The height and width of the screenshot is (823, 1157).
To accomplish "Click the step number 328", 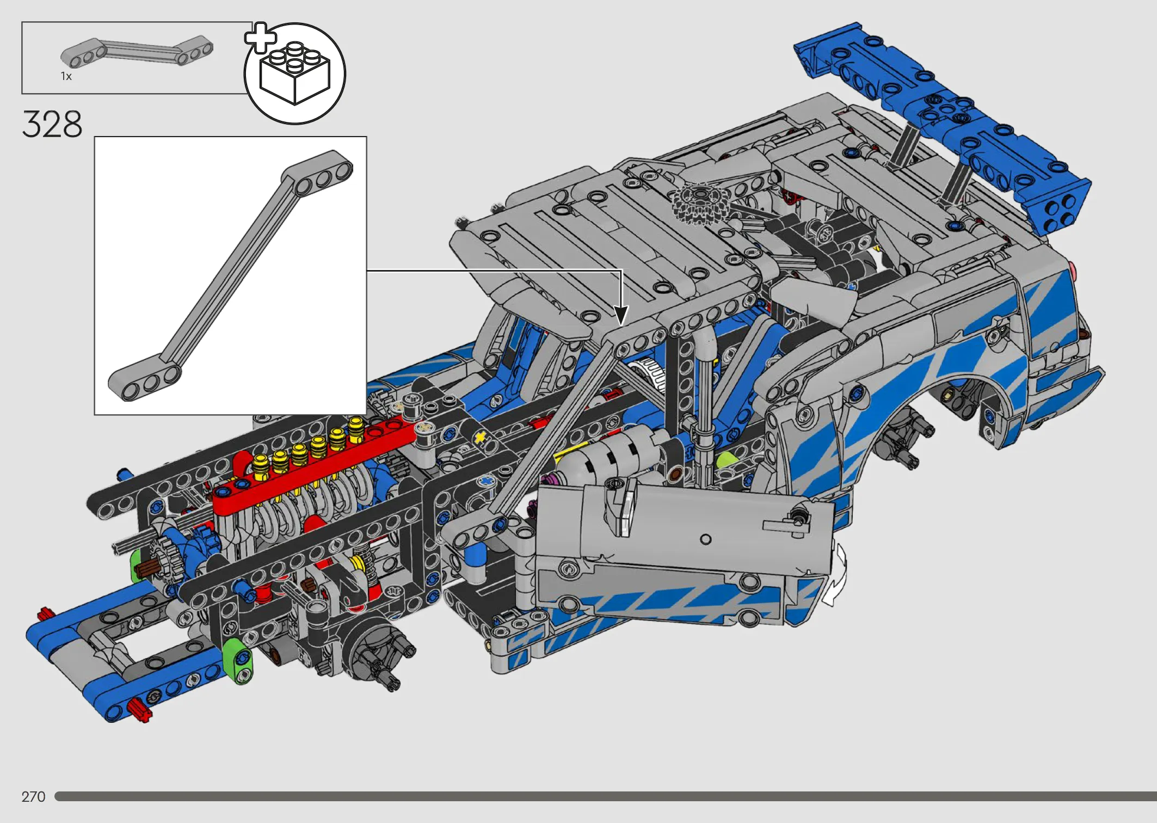I will [52, 124].
